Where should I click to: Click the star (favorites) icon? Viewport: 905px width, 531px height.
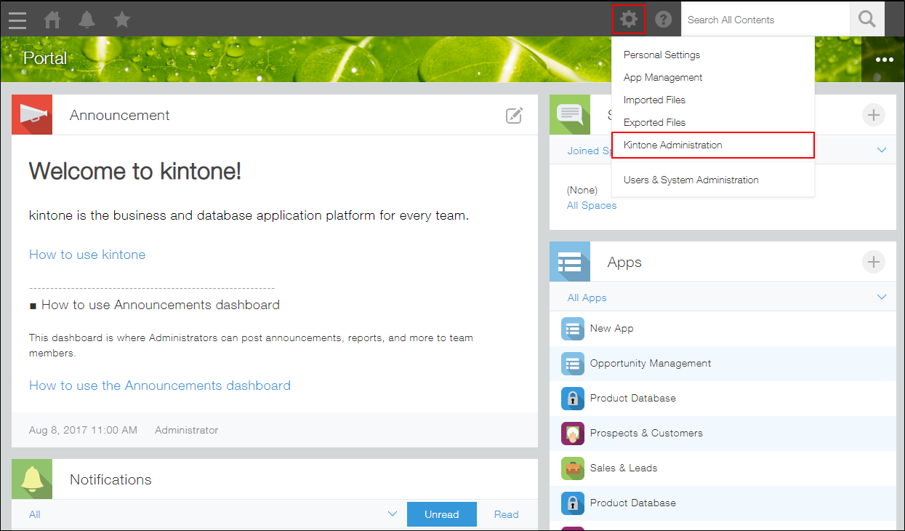[x=121, y=20]
